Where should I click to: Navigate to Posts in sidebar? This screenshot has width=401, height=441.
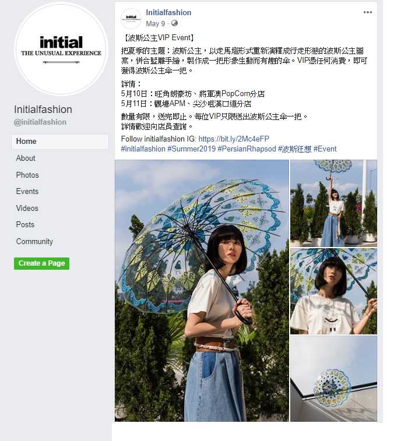click(x=25, y=224)
